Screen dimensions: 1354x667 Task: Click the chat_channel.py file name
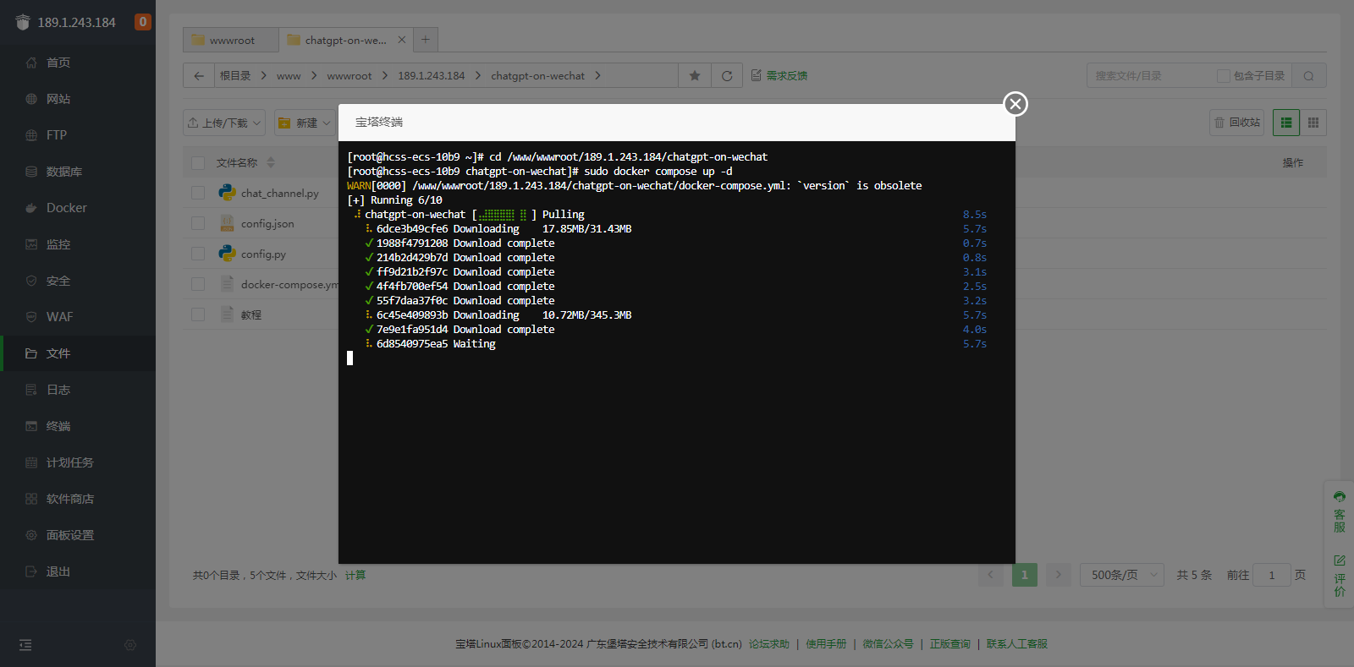pyautogui.click(x=280, y=194)
